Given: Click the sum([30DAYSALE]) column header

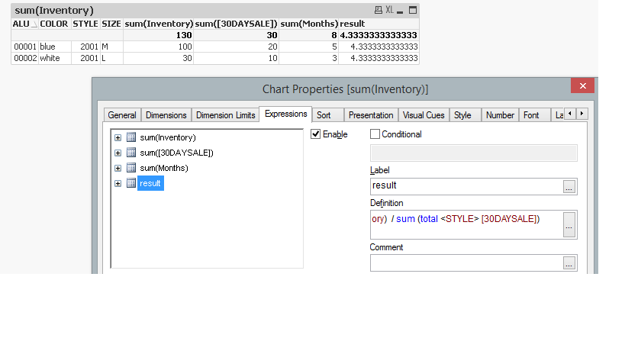Looking at the screenshot, I should point(236,24).
